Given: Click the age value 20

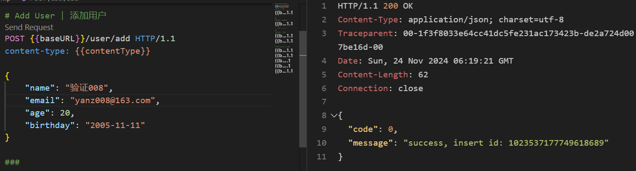Looking at the screenshot, I should (x=65, y=113).
